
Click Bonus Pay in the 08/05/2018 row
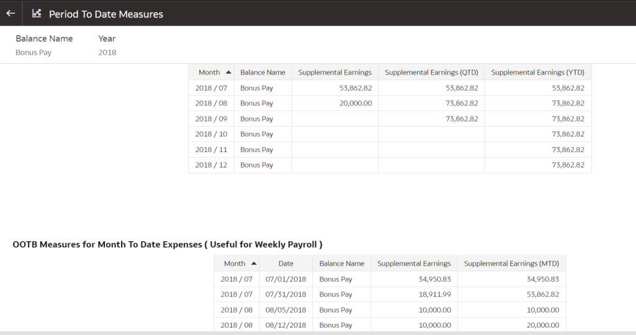[335, 310]
